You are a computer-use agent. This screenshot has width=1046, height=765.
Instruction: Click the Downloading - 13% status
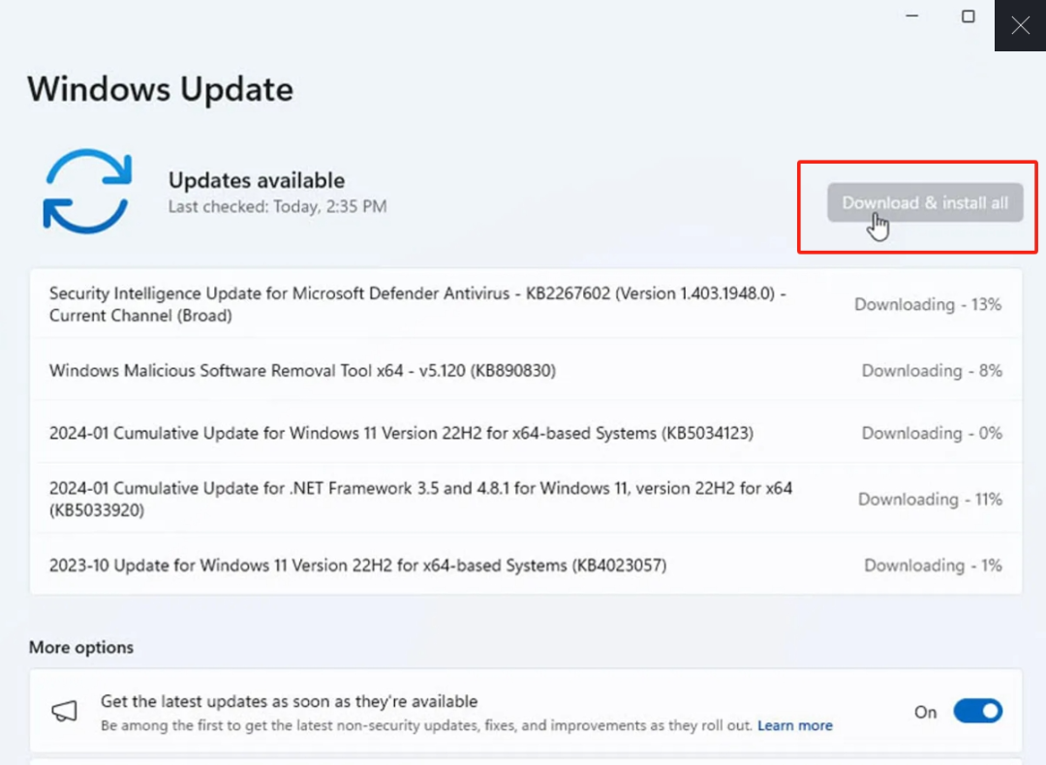[x=928, y=305]
